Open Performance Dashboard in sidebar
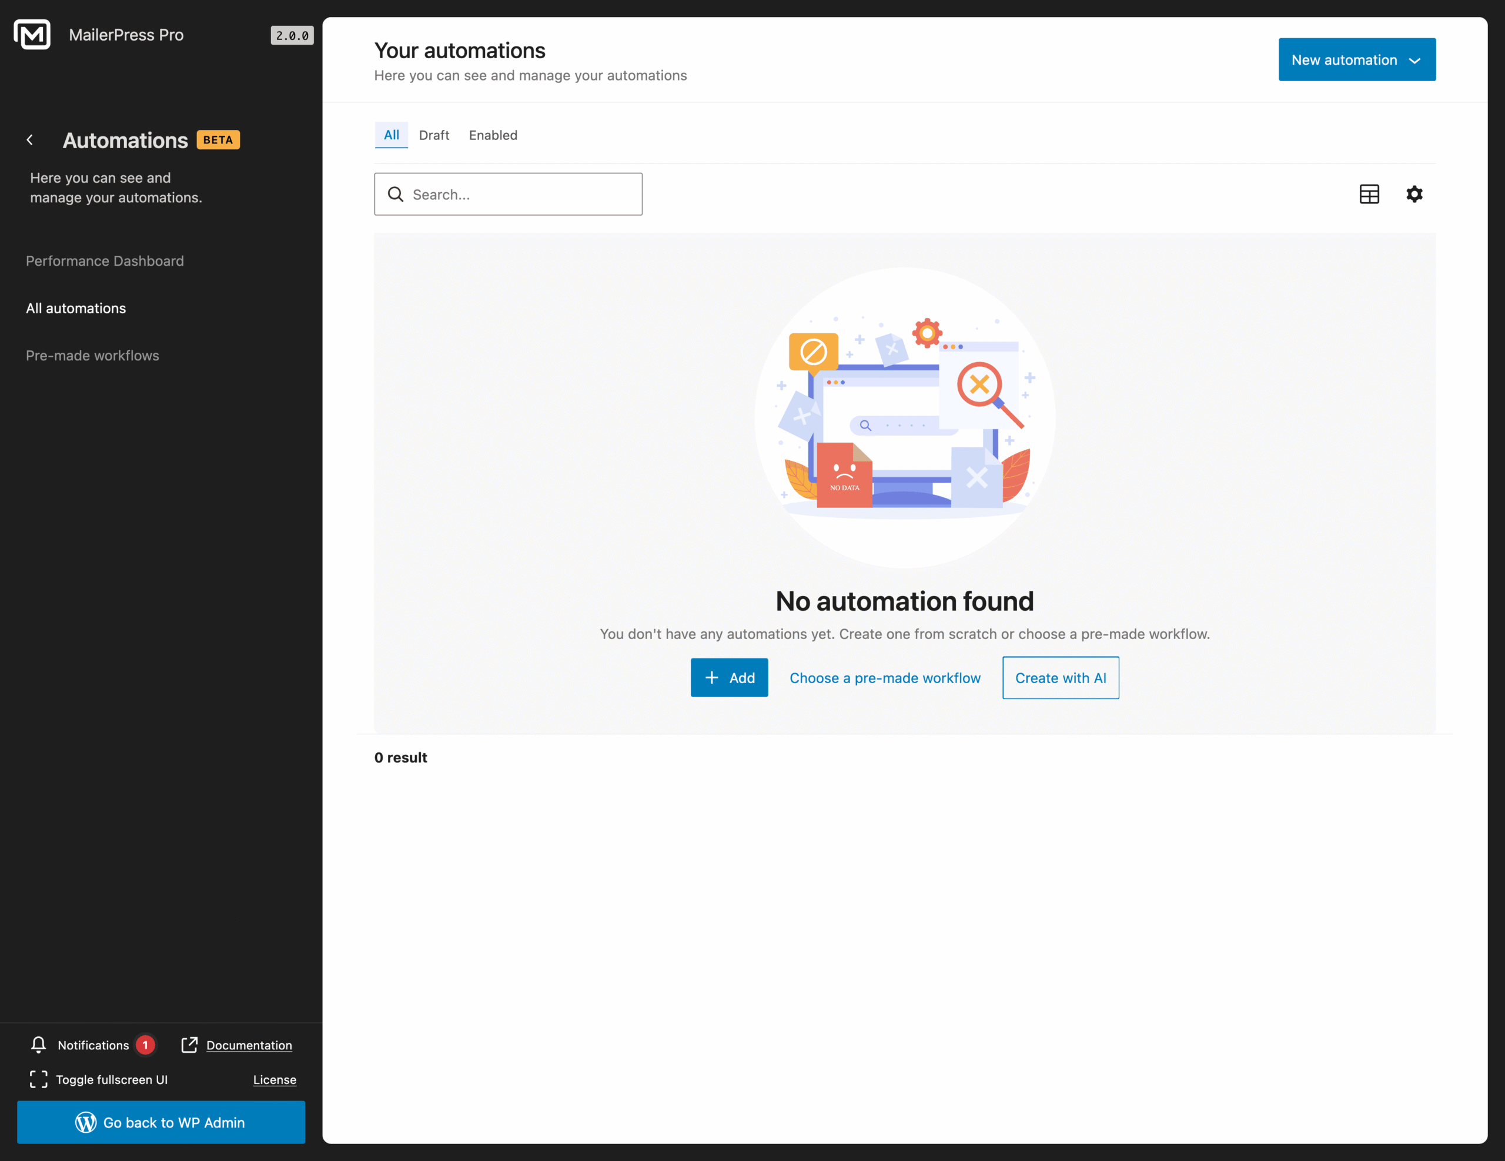This screenshot has width=1505, height=1161. coord(104,260)
